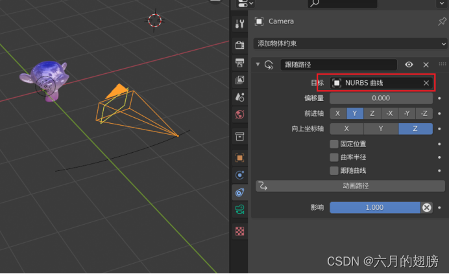Viewport: 449px width, 274px height.
Task: Set forward axis to Y
Action: point(355,113)
